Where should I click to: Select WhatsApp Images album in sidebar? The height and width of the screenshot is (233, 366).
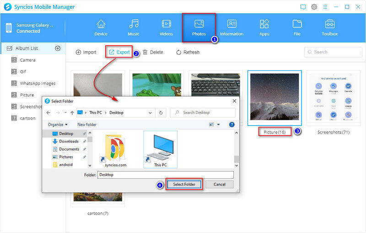[38, 83]
